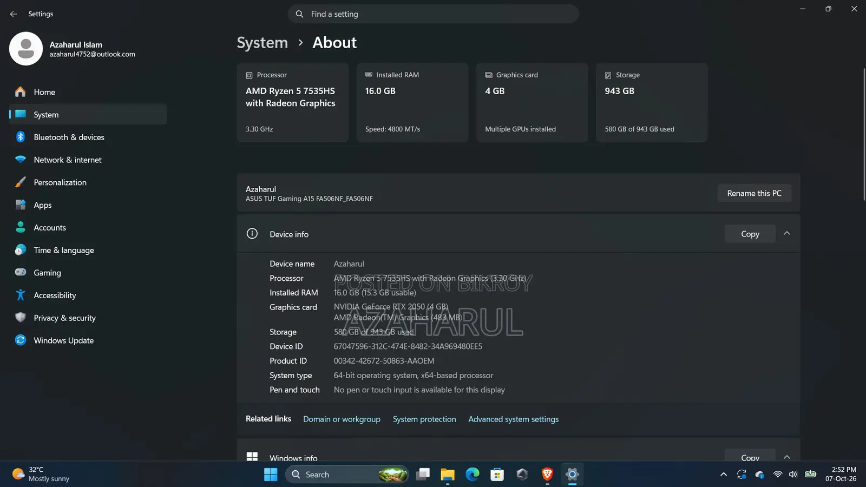Open the weather widget showing 32°C
The image size is (866, 487).
click(41, 475)
